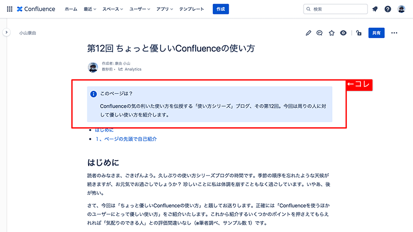Open the notifications icon
413x232 pixels.
(375, 9)
